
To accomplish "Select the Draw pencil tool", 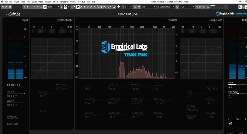I will pos(81,7).
